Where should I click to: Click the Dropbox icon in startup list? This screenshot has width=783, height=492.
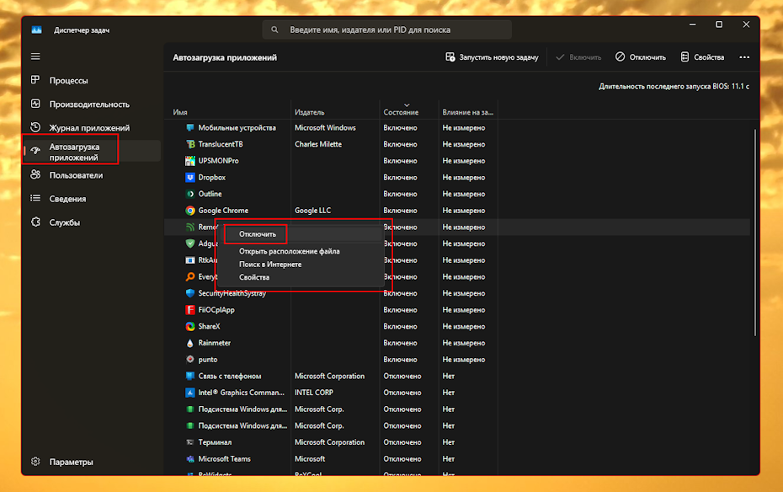[x=190, y=178]
